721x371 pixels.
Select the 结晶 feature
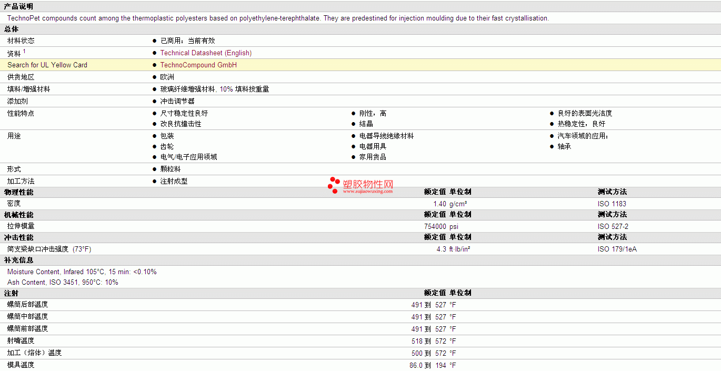point(366,124)
